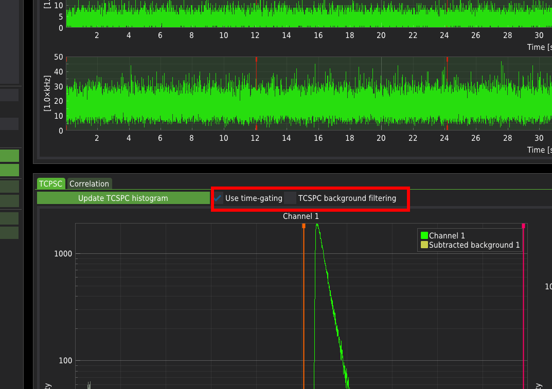Image resolution: width=552 pixels, height=389 pixels.
Task: Click the Update TCSPC histogram button
Action: pos(123,198)
